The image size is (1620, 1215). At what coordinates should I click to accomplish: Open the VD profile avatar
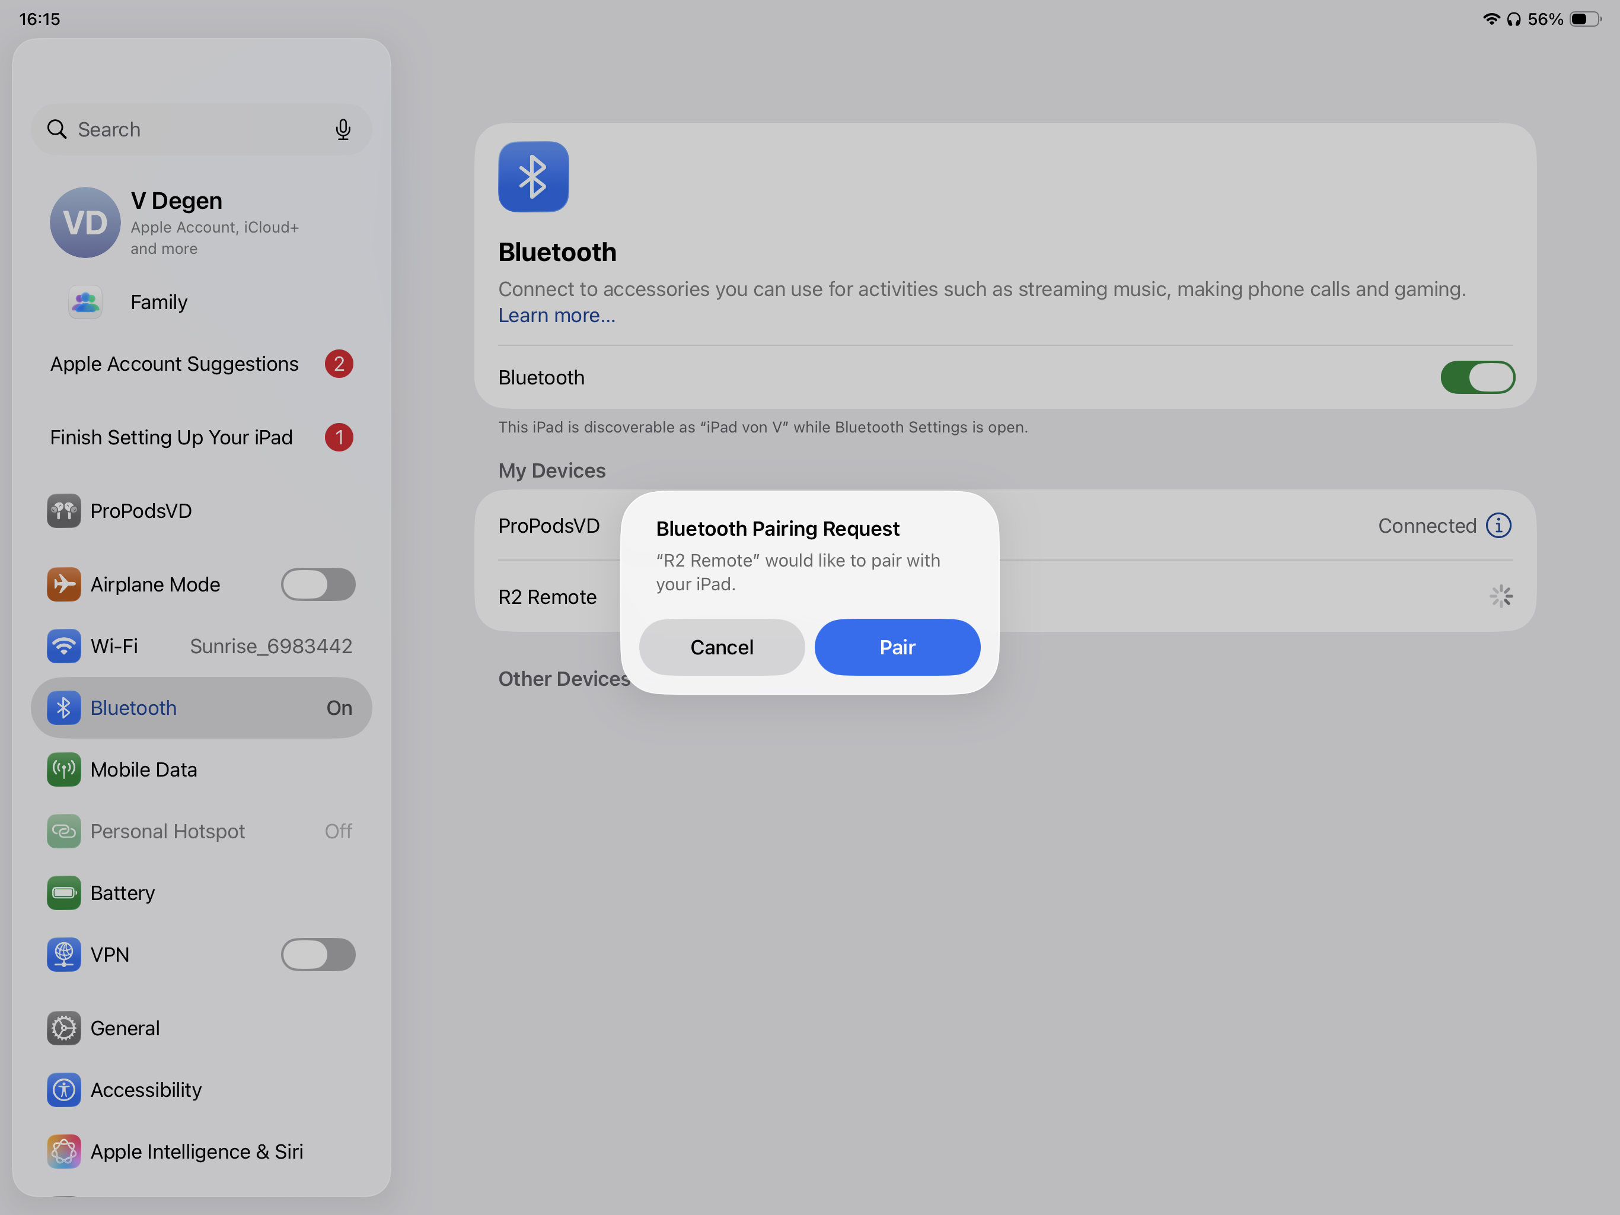click(x=85, y=222)
